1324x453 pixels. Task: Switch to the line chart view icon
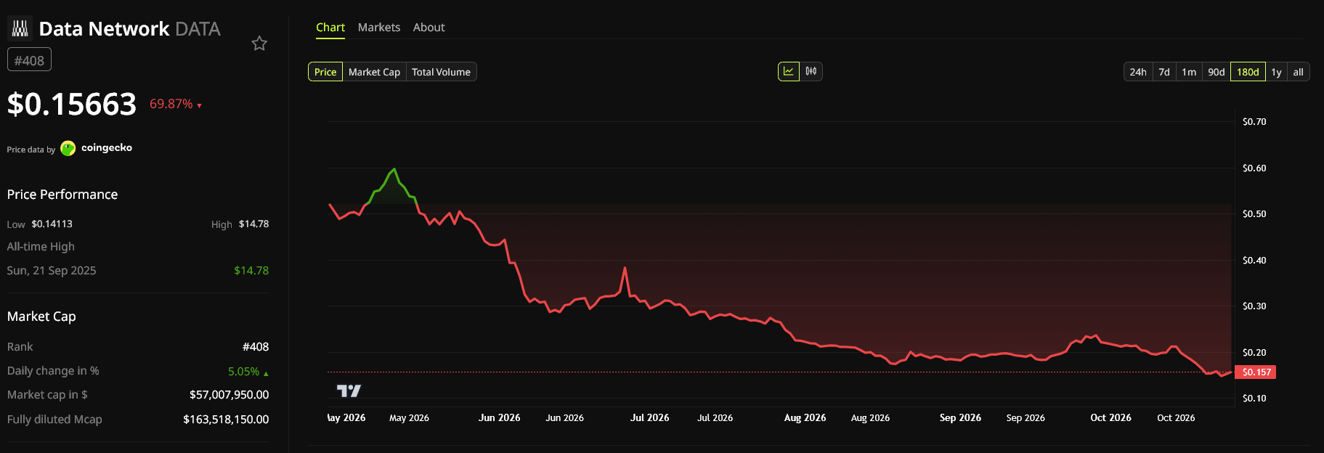point(789,71)
